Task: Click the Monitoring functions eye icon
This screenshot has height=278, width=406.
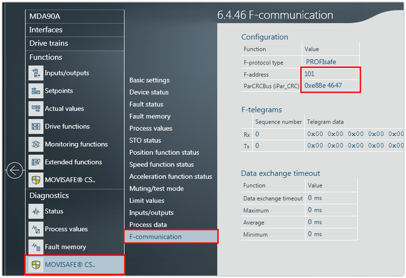Action: tap(36, 144)
